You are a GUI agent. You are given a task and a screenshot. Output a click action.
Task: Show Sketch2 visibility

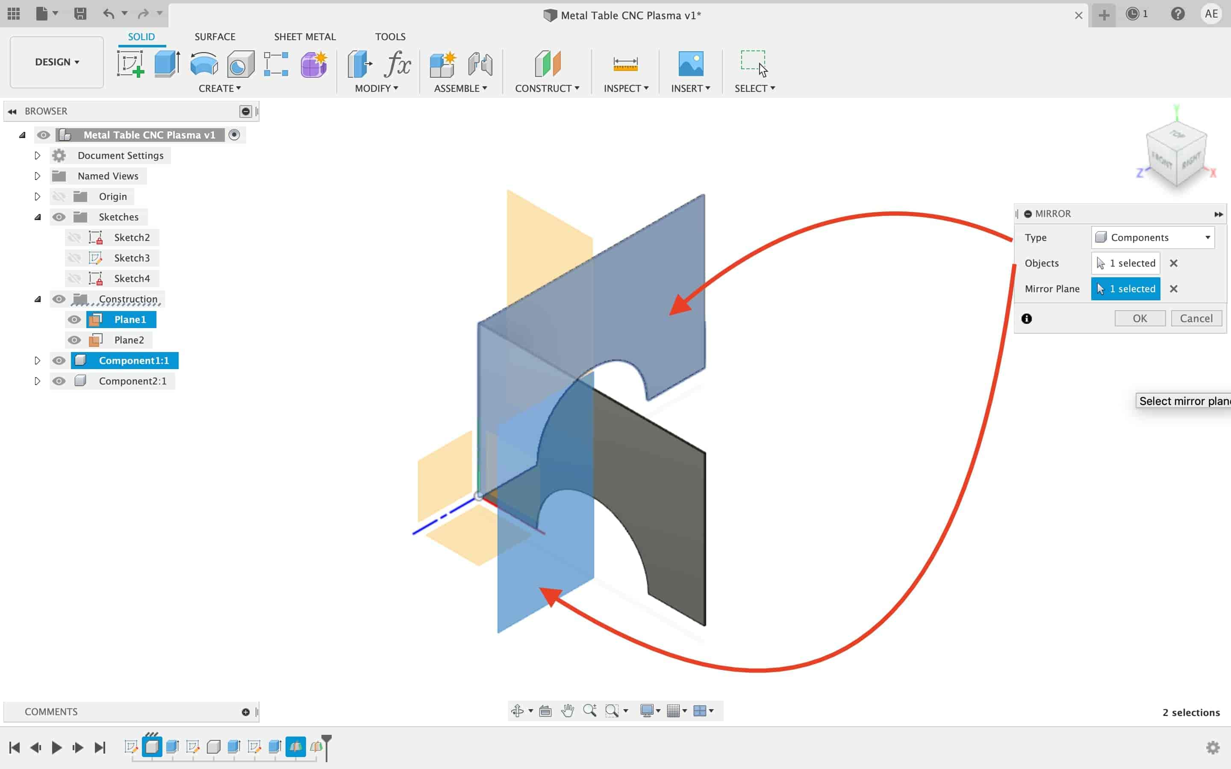[74, 238]
